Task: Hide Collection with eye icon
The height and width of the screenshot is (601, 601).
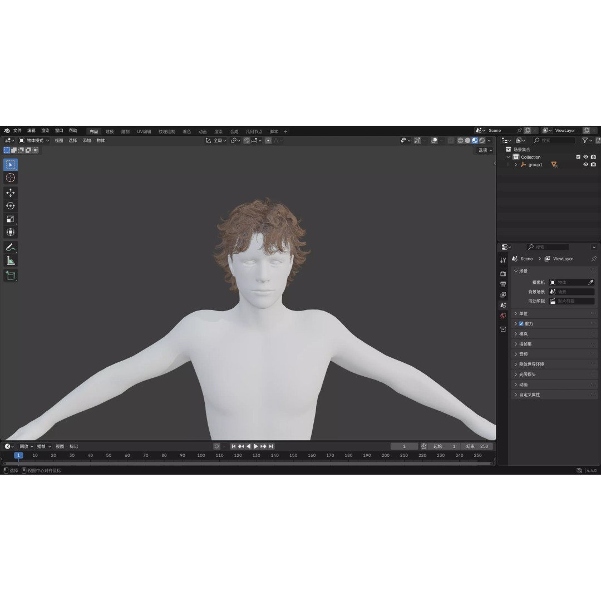Action: (585, 157)
